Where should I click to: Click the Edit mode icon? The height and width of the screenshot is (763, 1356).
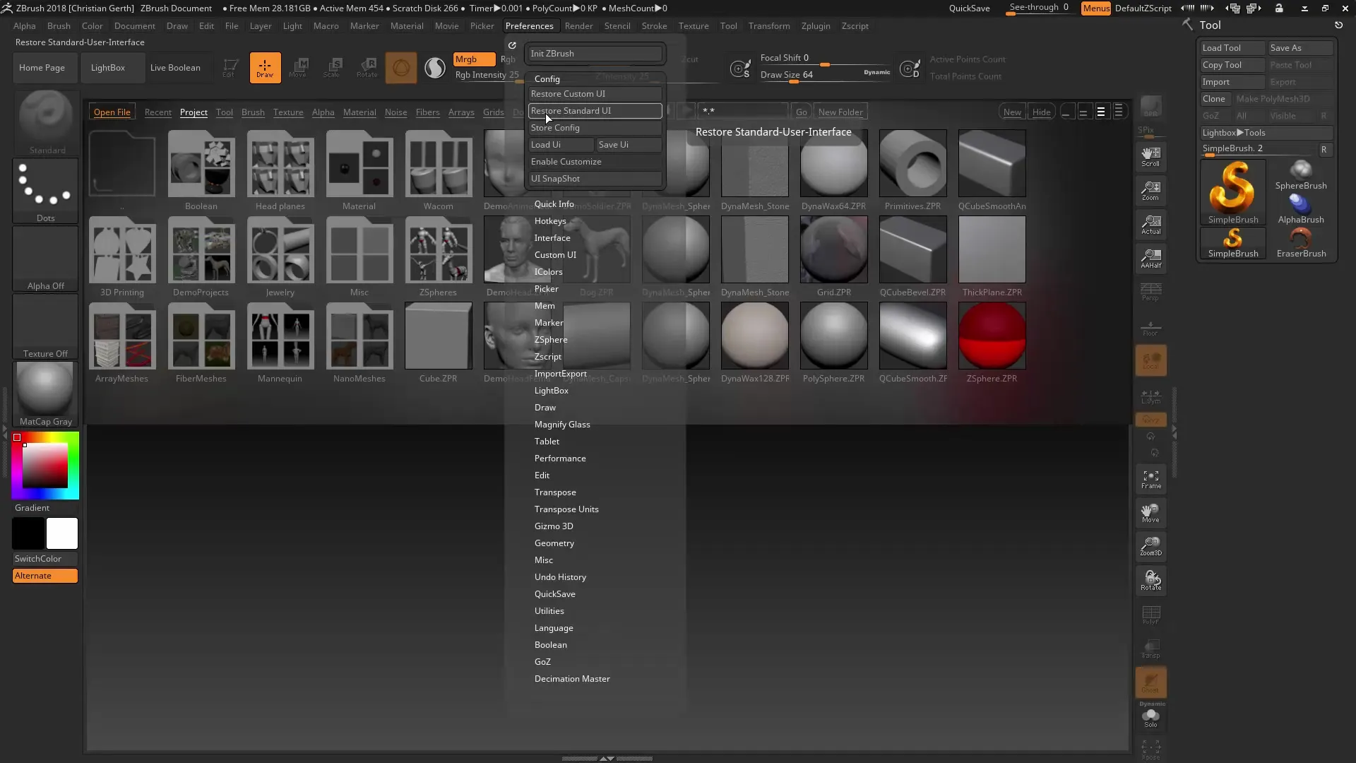coord(230,68)
